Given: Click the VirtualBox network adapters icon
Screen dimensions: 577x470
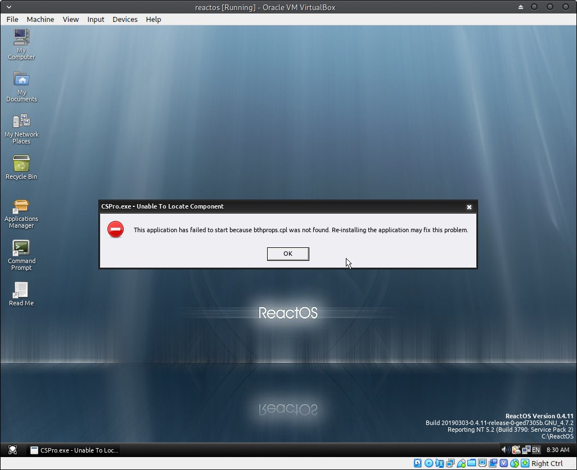Looking at the screenshot, I should [x=450, y=463].
